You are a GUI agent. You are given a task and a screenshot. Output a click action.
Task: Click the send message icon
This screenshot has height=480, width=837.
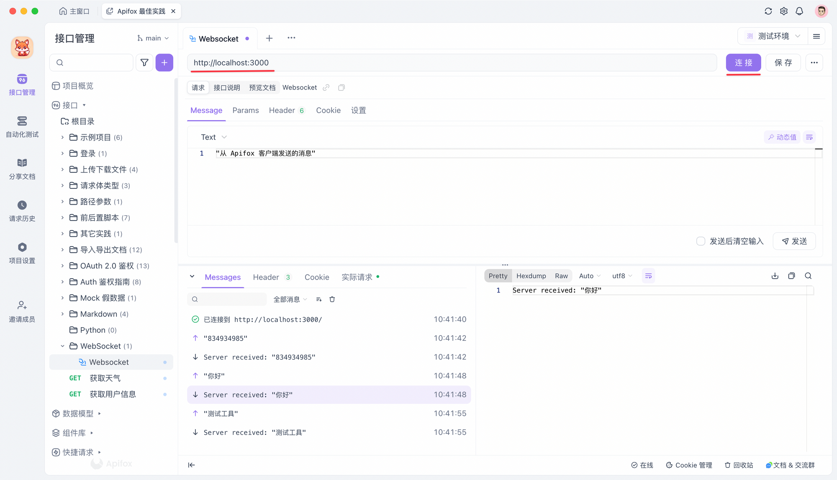796,240
